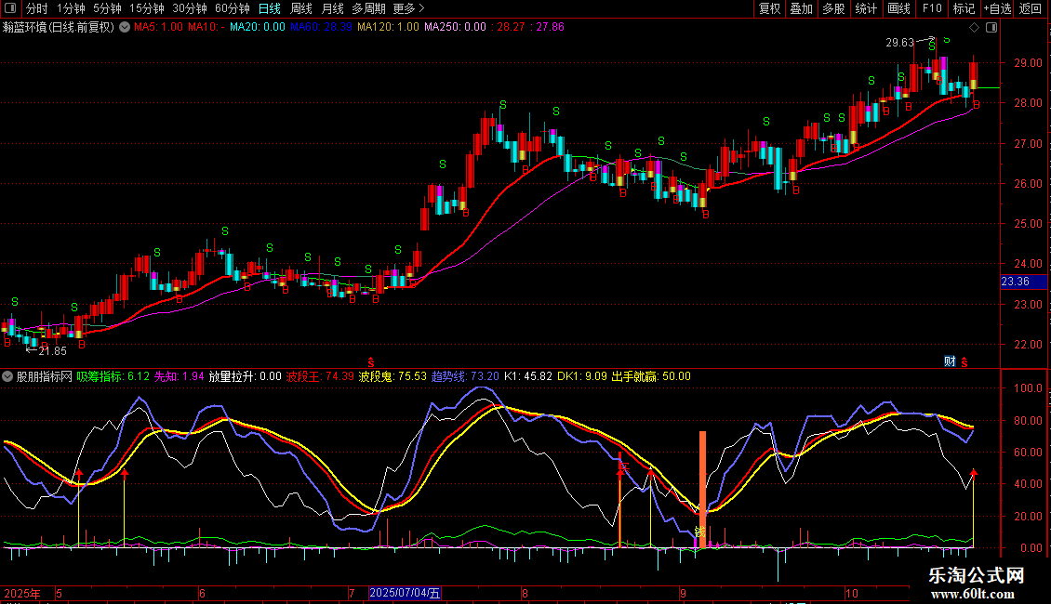Click the 2025年 label on time axis

click(22, 593)
